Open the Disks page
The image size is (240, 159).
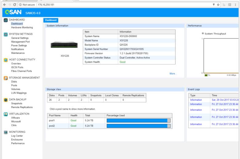14,82
